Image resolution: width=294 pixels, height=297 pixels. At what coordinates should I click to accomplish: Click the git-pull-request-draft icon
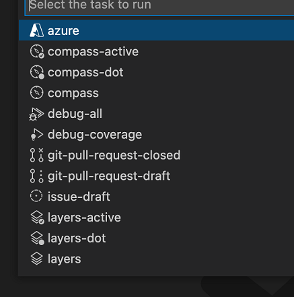36,176
